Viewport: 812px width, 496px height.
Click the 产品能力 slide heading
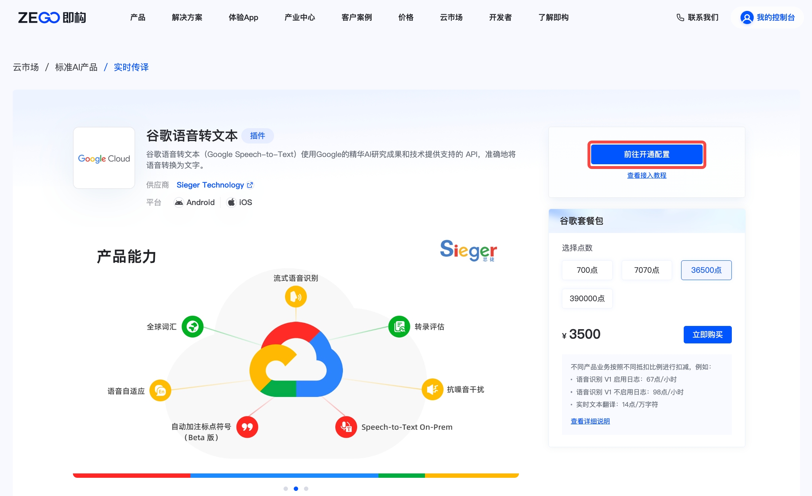126,257
